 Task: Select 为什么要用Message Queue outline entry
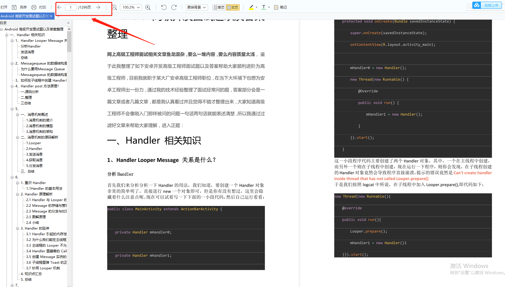pos(43,69)
